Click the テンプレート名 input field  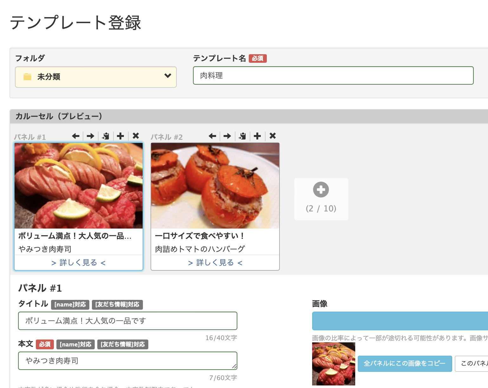click(x=333, y=75)
